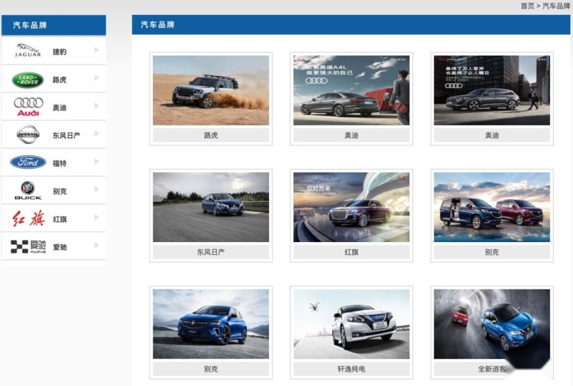Open the Audi SUV city image
The image size is (573, 386).
[x=492, y=90]
